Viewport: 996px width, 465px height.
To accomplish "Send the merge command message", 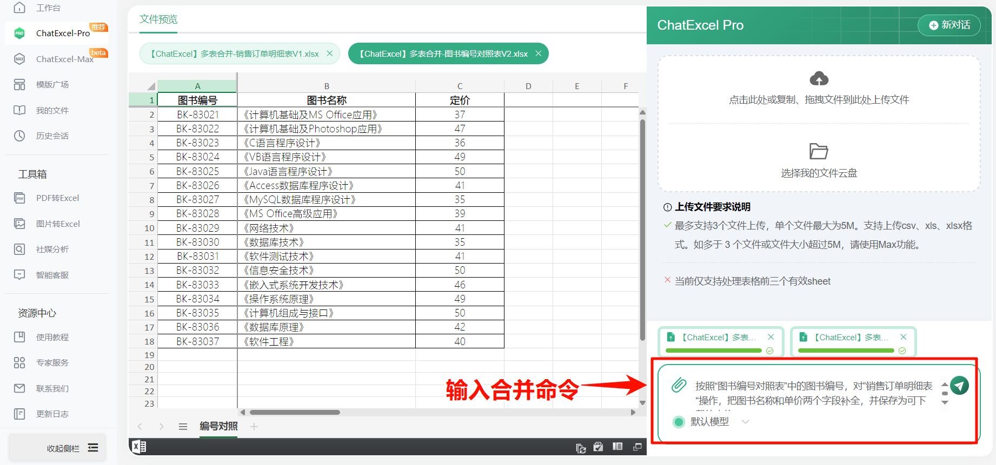I will coord(959,386).
